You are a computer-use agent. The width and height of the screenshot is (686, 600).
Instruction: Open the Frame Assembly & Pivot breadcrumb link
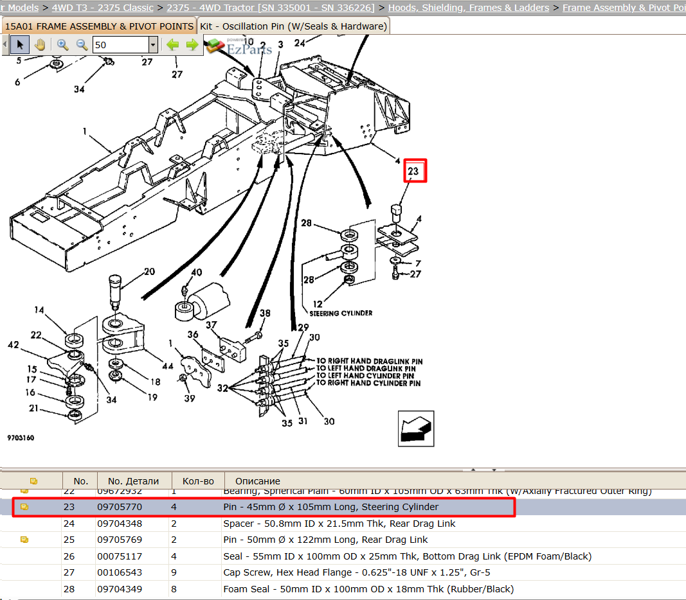624,8
